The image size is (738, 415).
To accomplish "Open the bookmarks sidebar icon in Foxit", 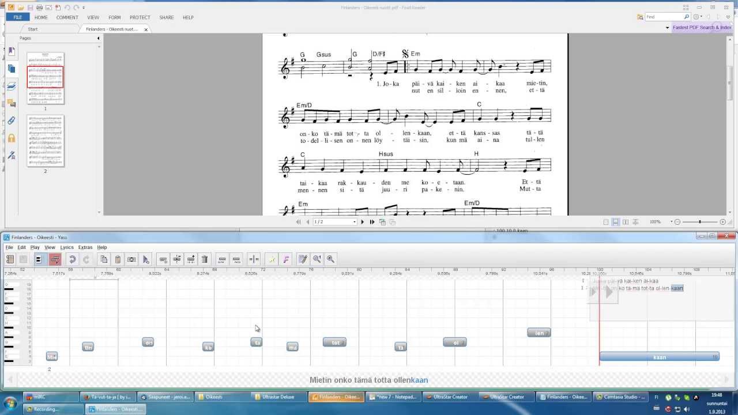I will point(12,51).
